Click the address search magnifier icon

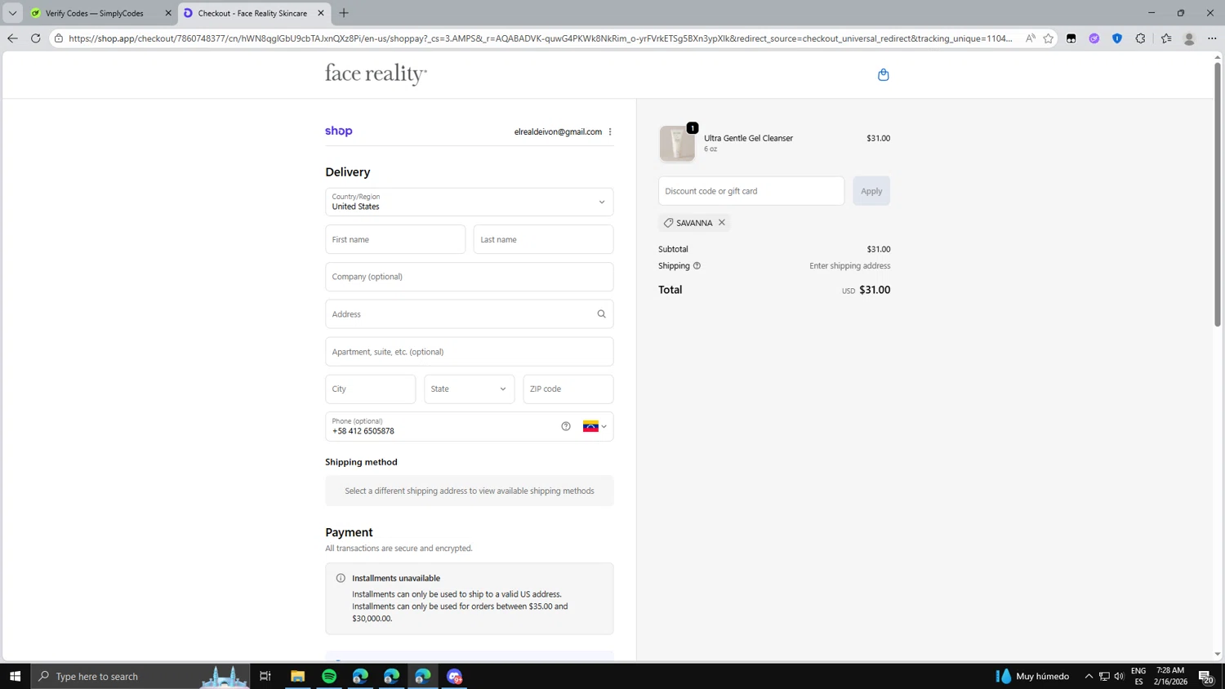point(601,314)
